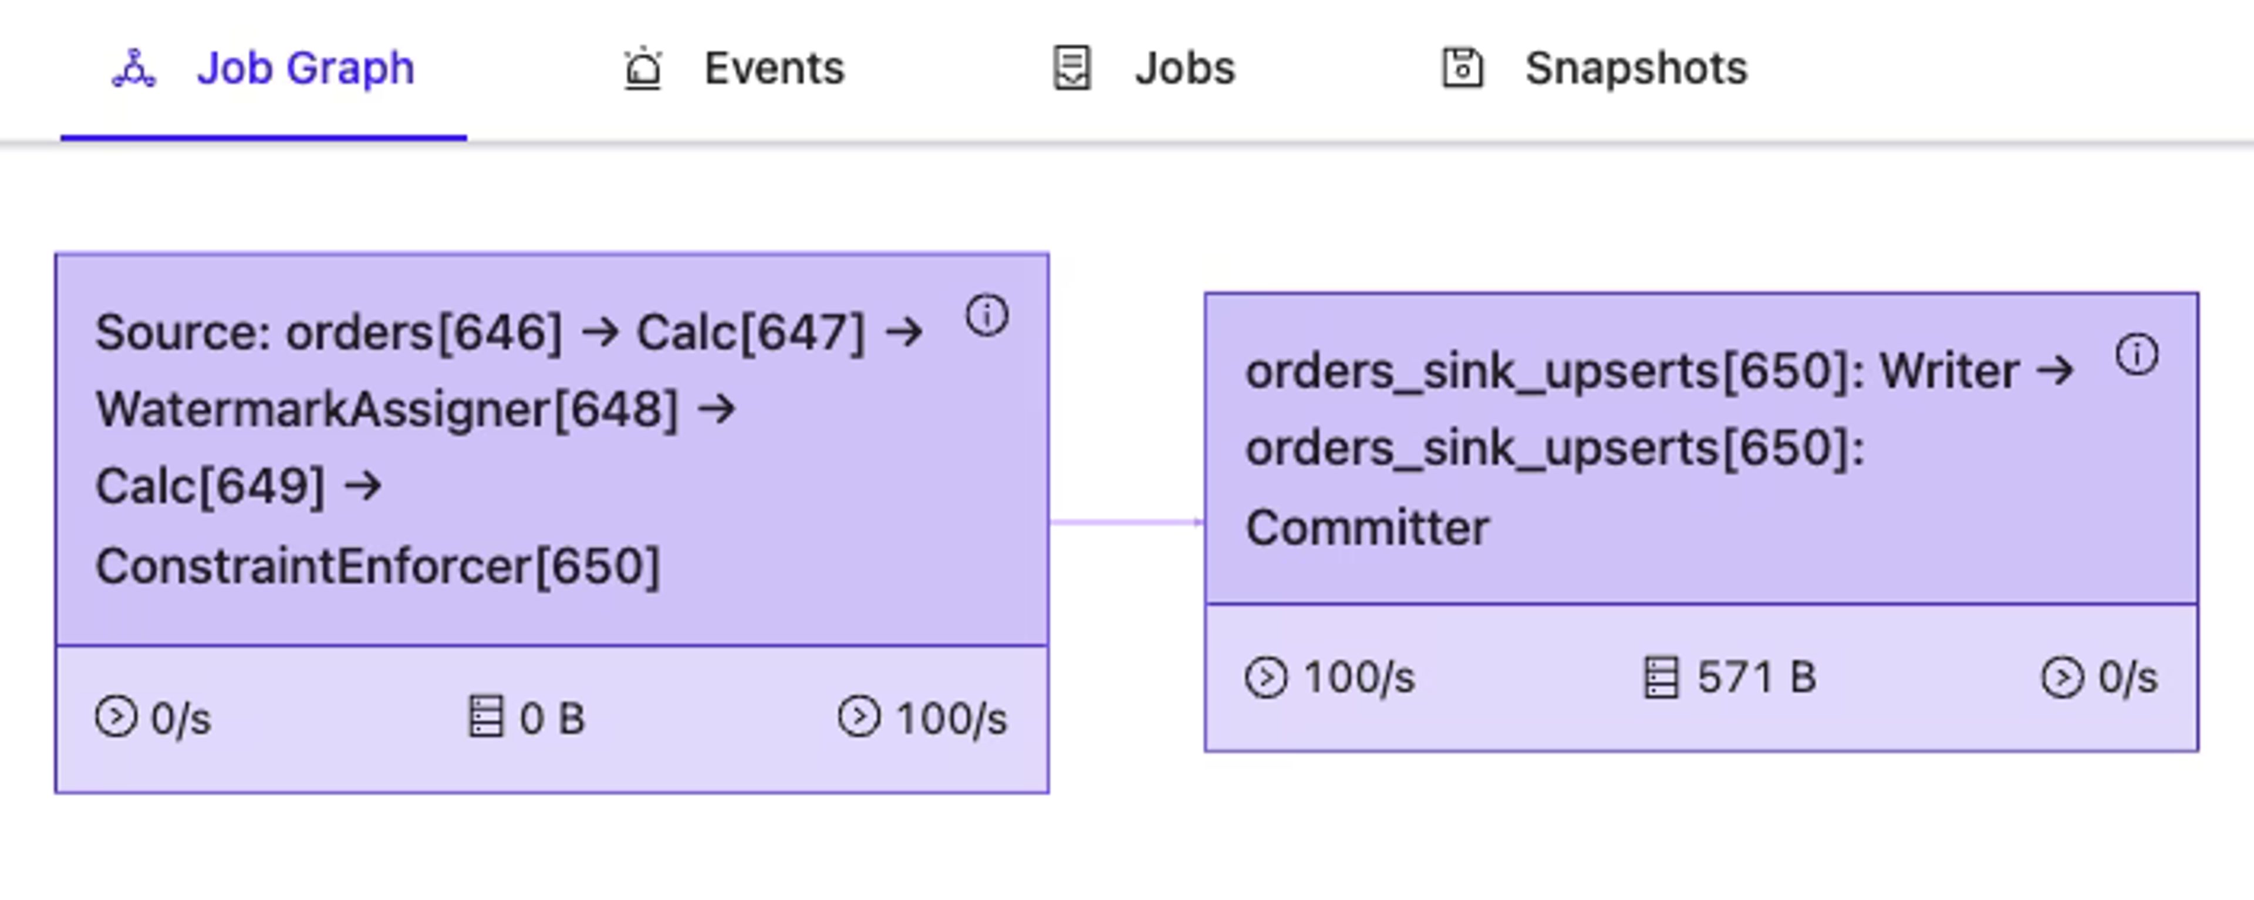The image size is (2254, 900).
Task: Click the sink node 0/s output rate icon
Action: point(2063,677)
